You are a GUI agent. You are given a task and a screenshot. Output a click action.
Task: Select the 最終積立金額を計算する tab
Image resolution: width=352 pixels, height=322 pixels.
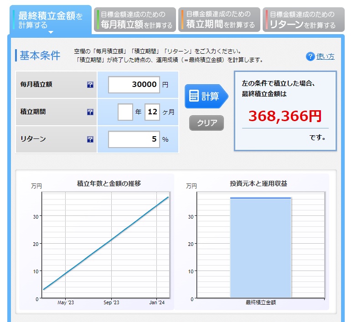(50, 20)
